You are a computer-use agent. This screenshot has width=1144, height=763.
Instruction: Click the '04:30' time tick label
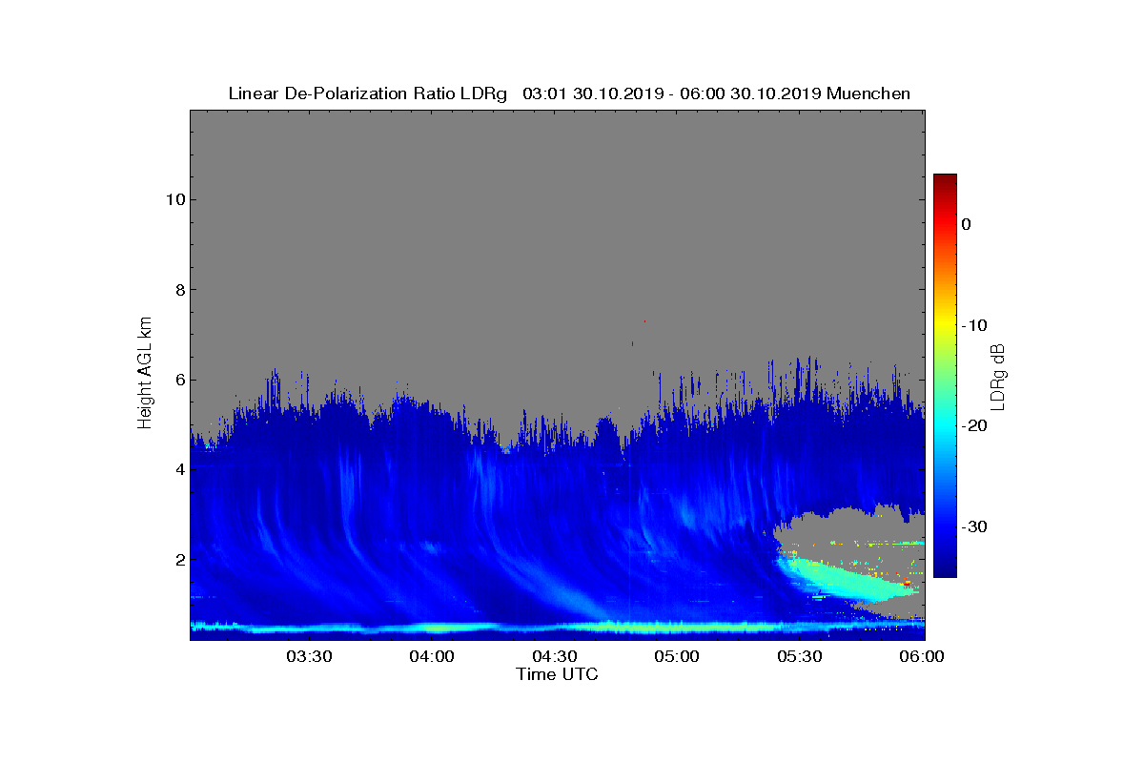[556, 656]
